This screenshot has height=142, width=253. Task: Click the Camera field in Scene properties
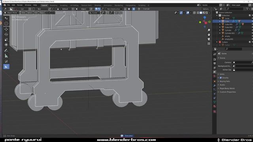coord(243,62)
